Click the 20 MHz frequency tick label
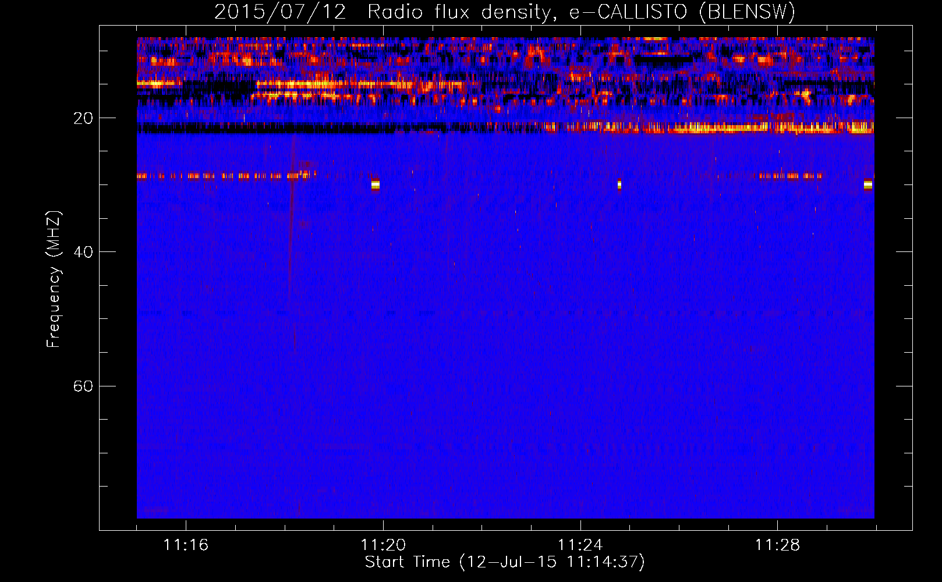 click(x=83, y=118)
